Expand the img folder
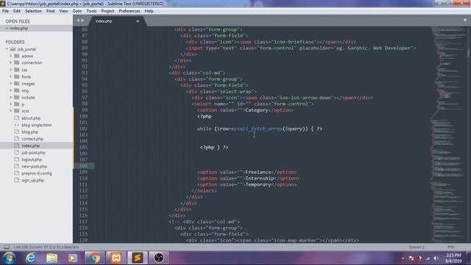Image resolution: width=471 pixels, height=265 pixels. 10,91
